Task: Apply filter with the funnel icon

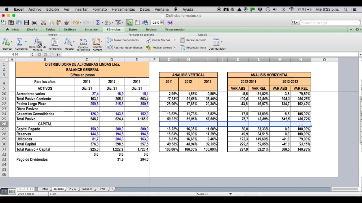Action: (x=118, y=22)
